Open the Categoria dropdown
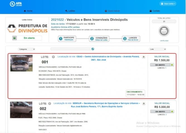Viewport: 186px width, 133px height. click(26, 49)
